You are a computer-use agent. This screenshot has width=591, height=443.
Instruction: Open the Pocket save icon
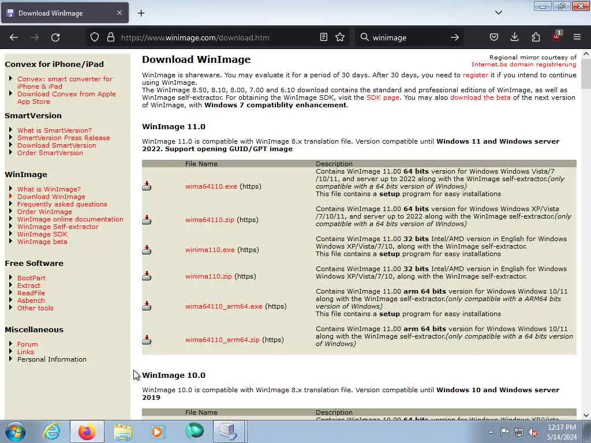tap(494, 37)
